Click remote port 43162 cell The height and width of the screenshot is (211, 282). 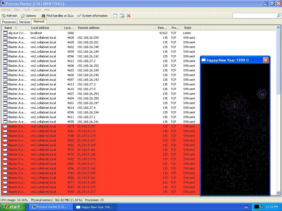coord(163,33)
